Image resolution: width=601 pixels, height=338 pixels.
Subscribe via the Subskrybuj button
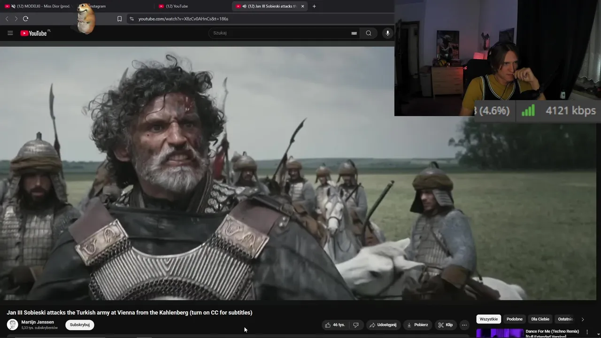(80, 325)
